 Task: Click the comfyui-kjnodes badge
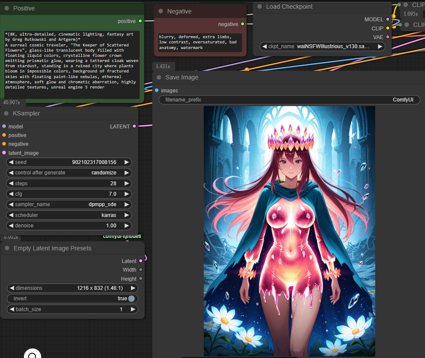click(x=122, y=236)
